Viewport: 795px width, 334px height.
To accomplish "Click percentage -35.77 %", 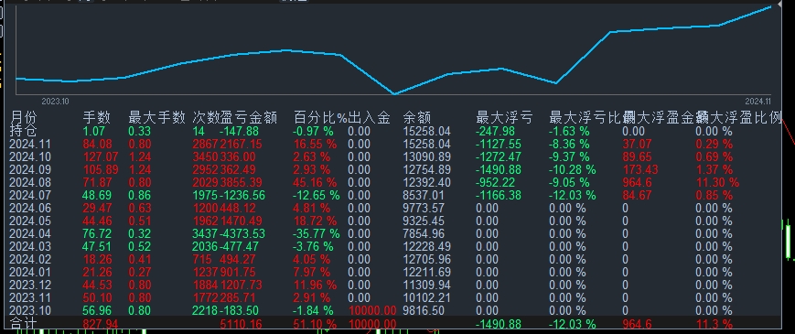I will pyautogui.click(x=317, y=233).
